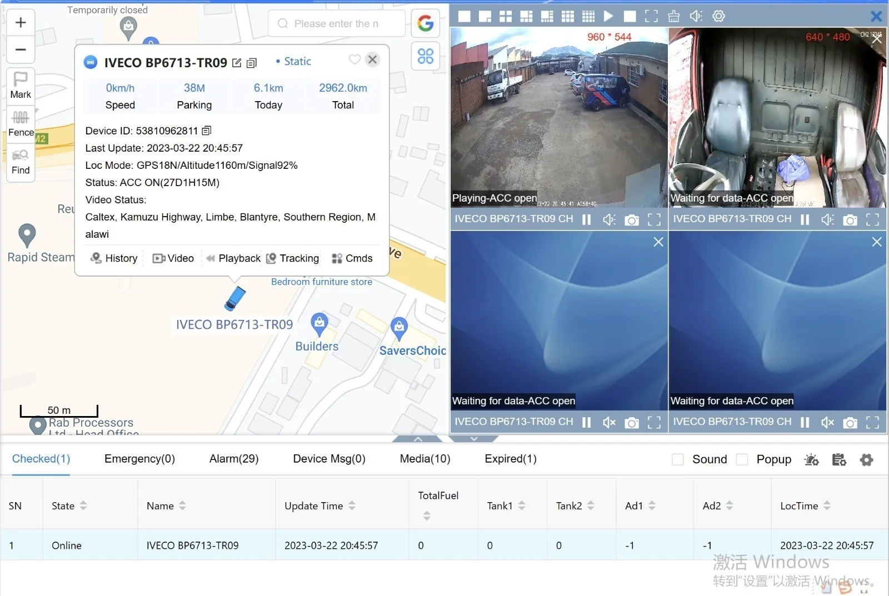Close the video panel with blue X
This screenshot has height=596, width=889.
pyautogui.click(x=876, y=17)
